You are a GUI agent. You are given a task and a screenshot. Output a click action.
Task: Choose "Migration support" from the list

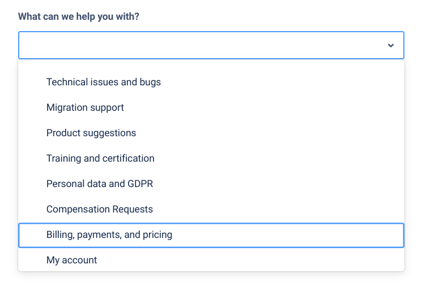[x=85, y=107]
